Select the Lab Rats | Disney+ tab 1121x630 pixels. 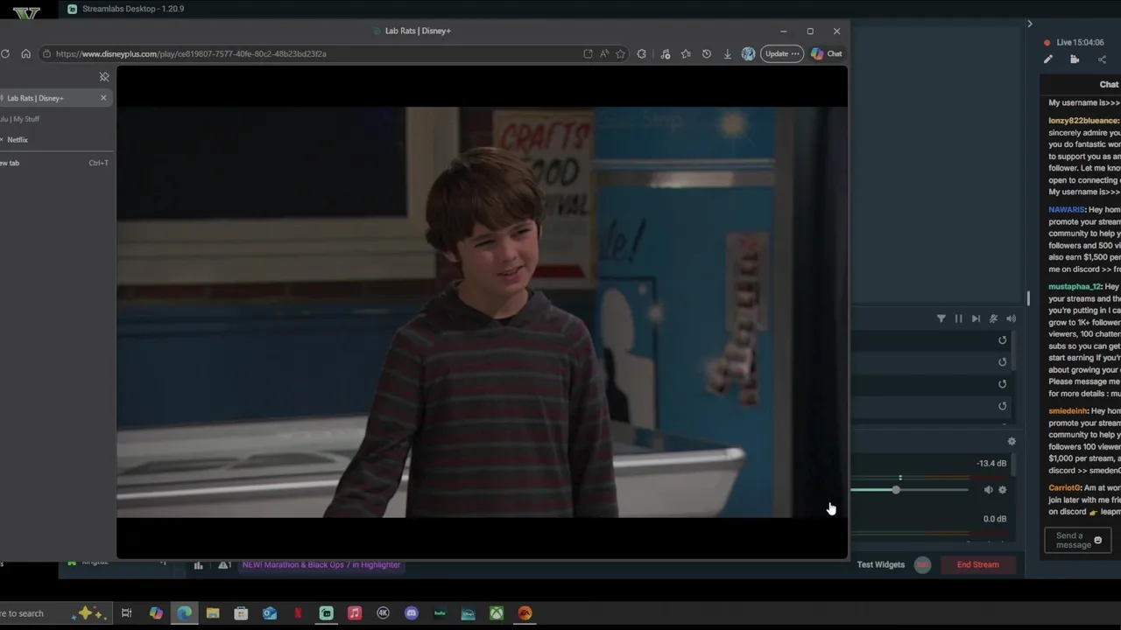tap(44, 98)
